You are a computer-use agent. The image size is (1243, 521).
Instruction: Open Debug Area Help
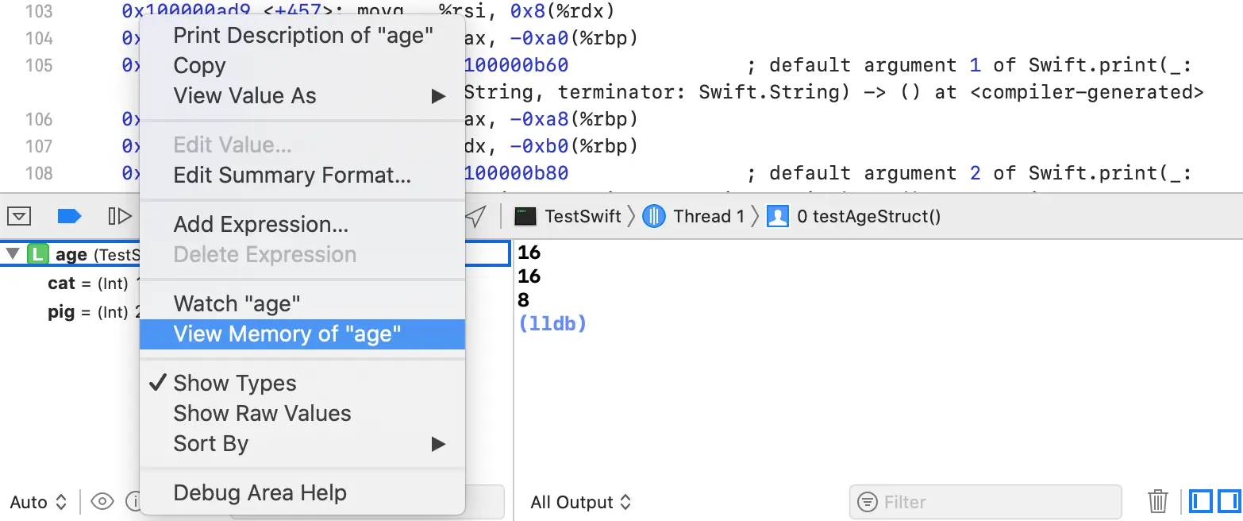click(x=302, y=493)
